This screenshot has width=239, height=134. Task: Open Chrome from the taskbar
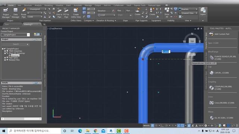[x=96, y=131]
